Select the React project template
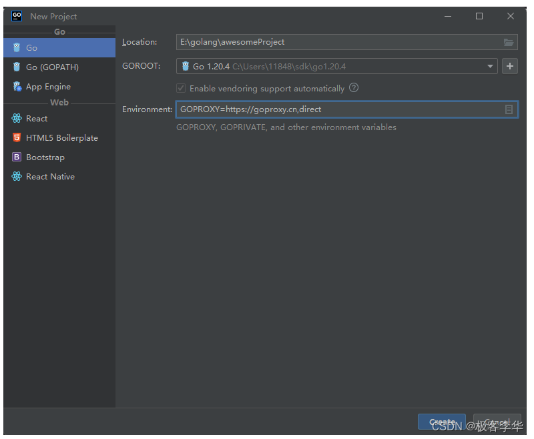This screenshot has width=534, height=439. tap(59, 119)
